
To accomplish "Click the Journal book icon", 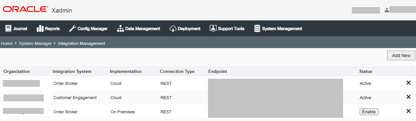I will pos(8,28).
